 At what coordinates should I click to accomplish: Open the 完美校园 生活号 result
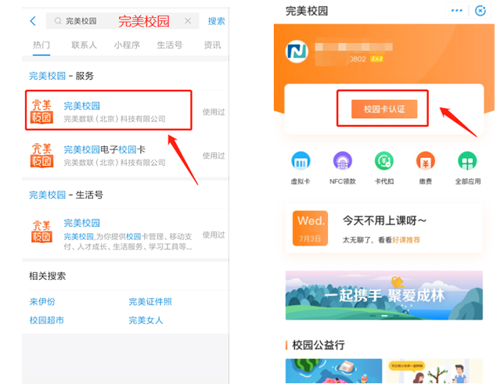[125, 235]
